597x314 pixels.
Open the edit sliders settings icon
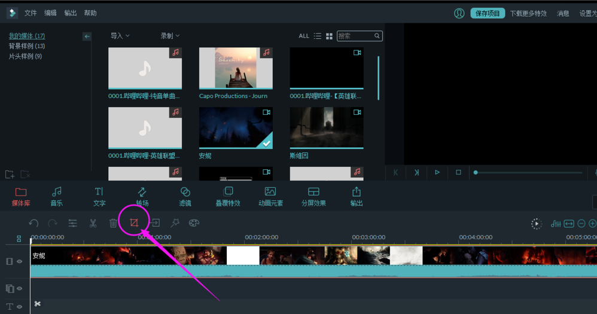point(72,223)
